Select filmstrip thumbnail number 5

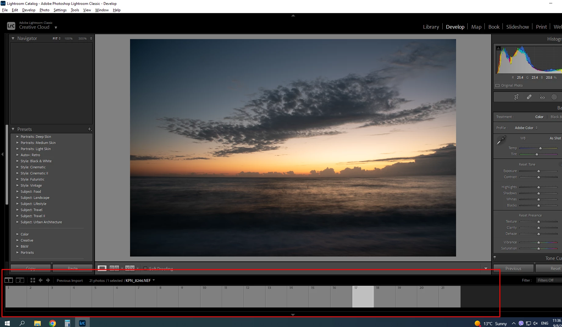pos(103,296)
